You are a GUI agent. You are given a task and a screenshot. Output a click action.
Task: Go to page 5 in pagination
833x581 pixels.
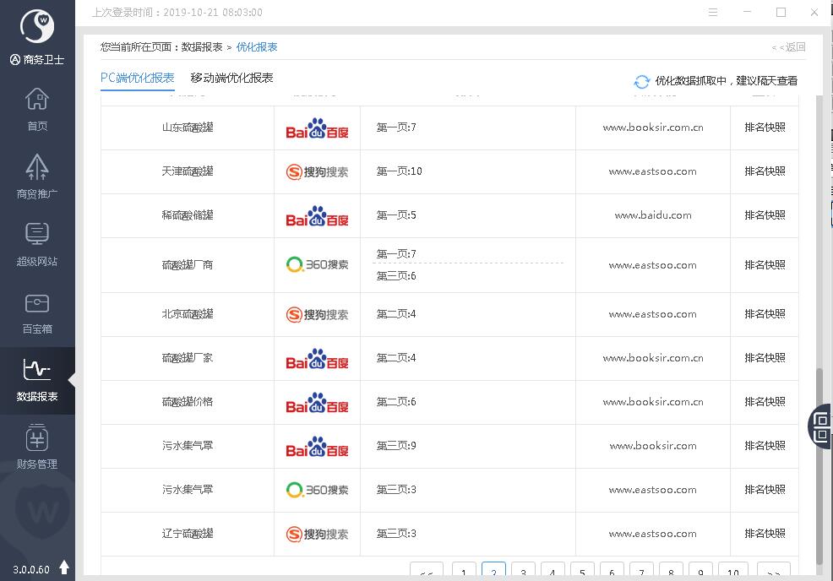(x=582, y=571)
